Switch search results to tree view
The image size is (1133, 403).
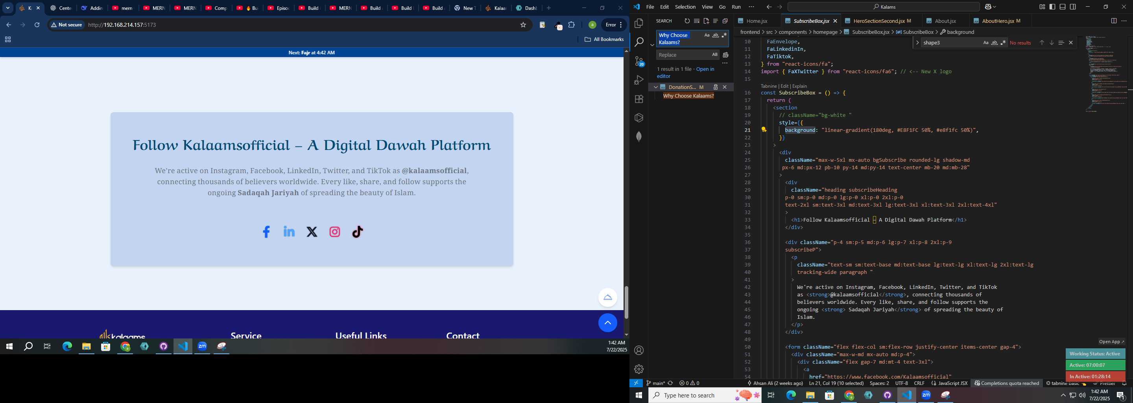point(716,21)
